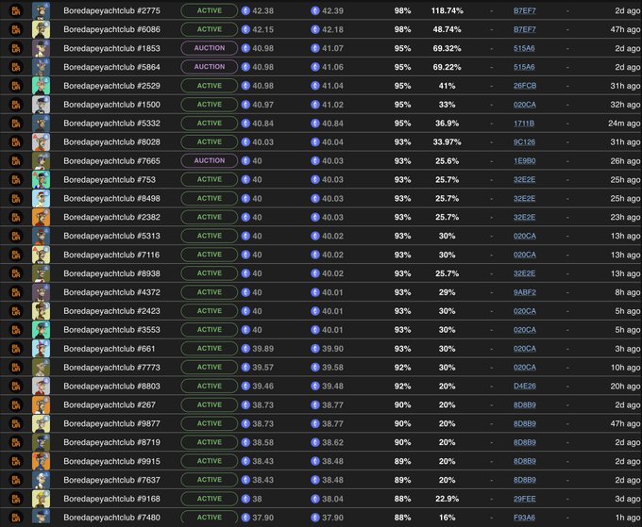Open lender address B7EF7 in the #2775 row
Viewport: 642px width, 527px height.
[x=525, y=10]
